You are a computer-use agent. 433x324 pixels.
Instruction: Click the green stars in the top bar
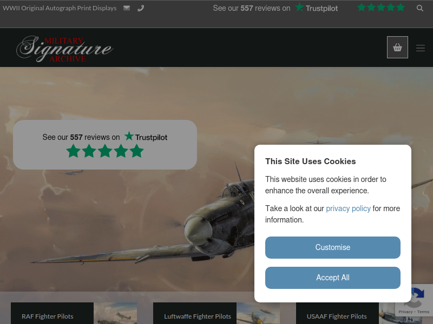click(381, 8)
